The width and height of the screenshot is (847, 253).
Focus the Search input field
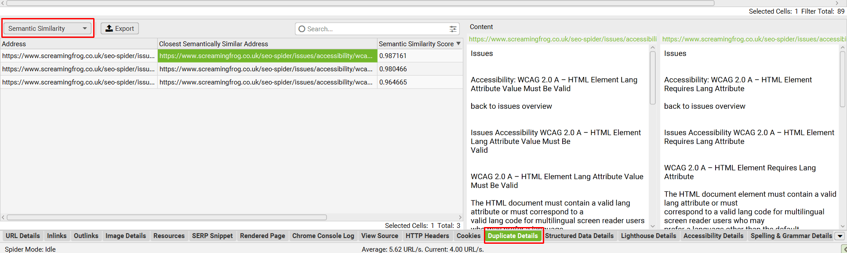point(377,29)
